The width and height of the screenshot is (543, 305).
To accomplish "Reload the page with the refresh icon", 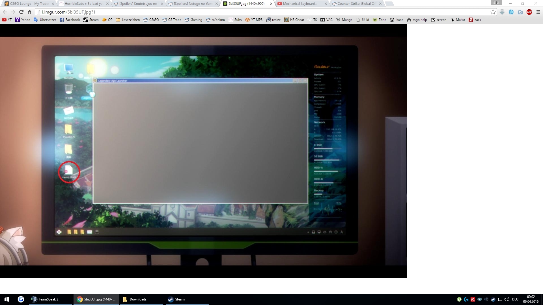I will [21, 12].
